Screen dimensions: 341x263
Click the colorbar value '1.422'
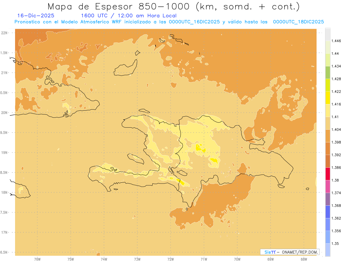coord(336,91)
